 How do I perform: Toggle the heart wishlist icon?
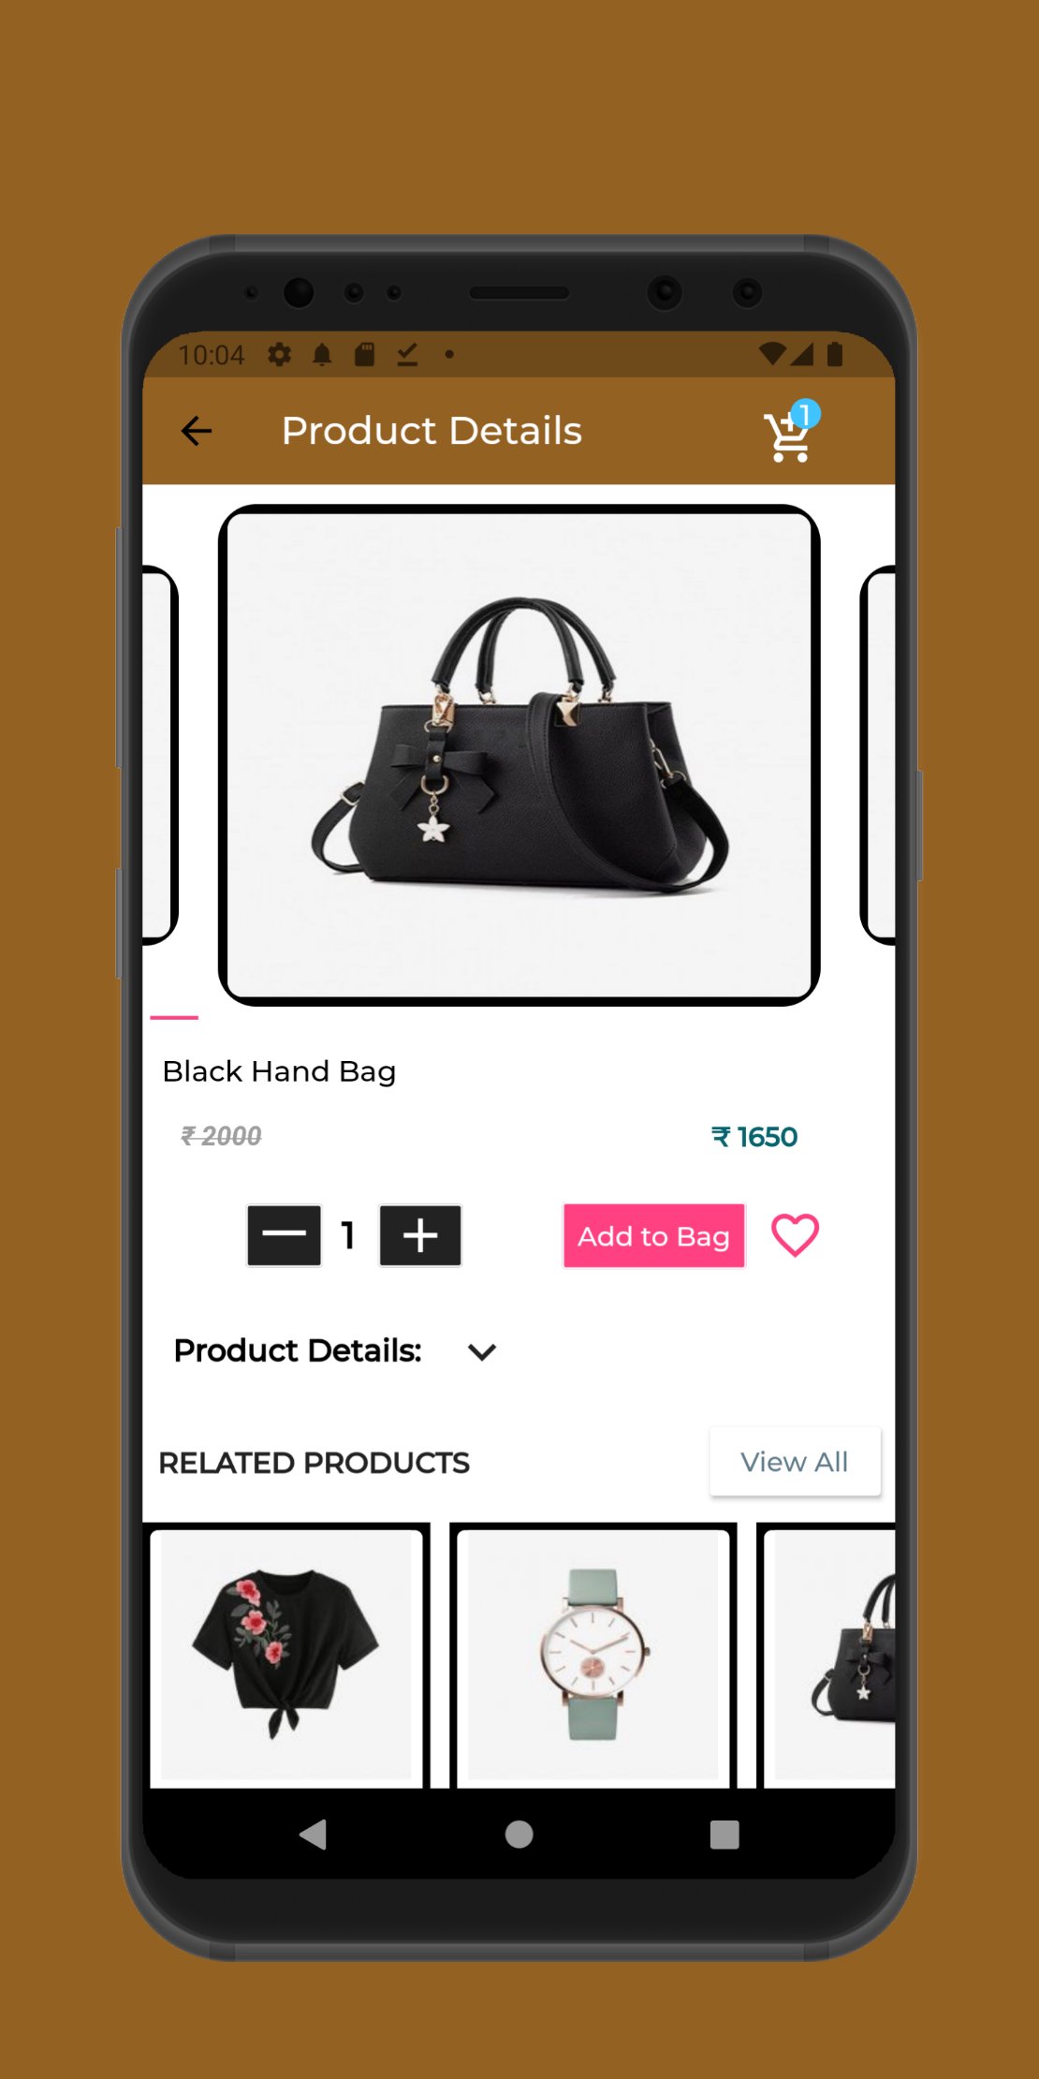(x=795, y=1235)
